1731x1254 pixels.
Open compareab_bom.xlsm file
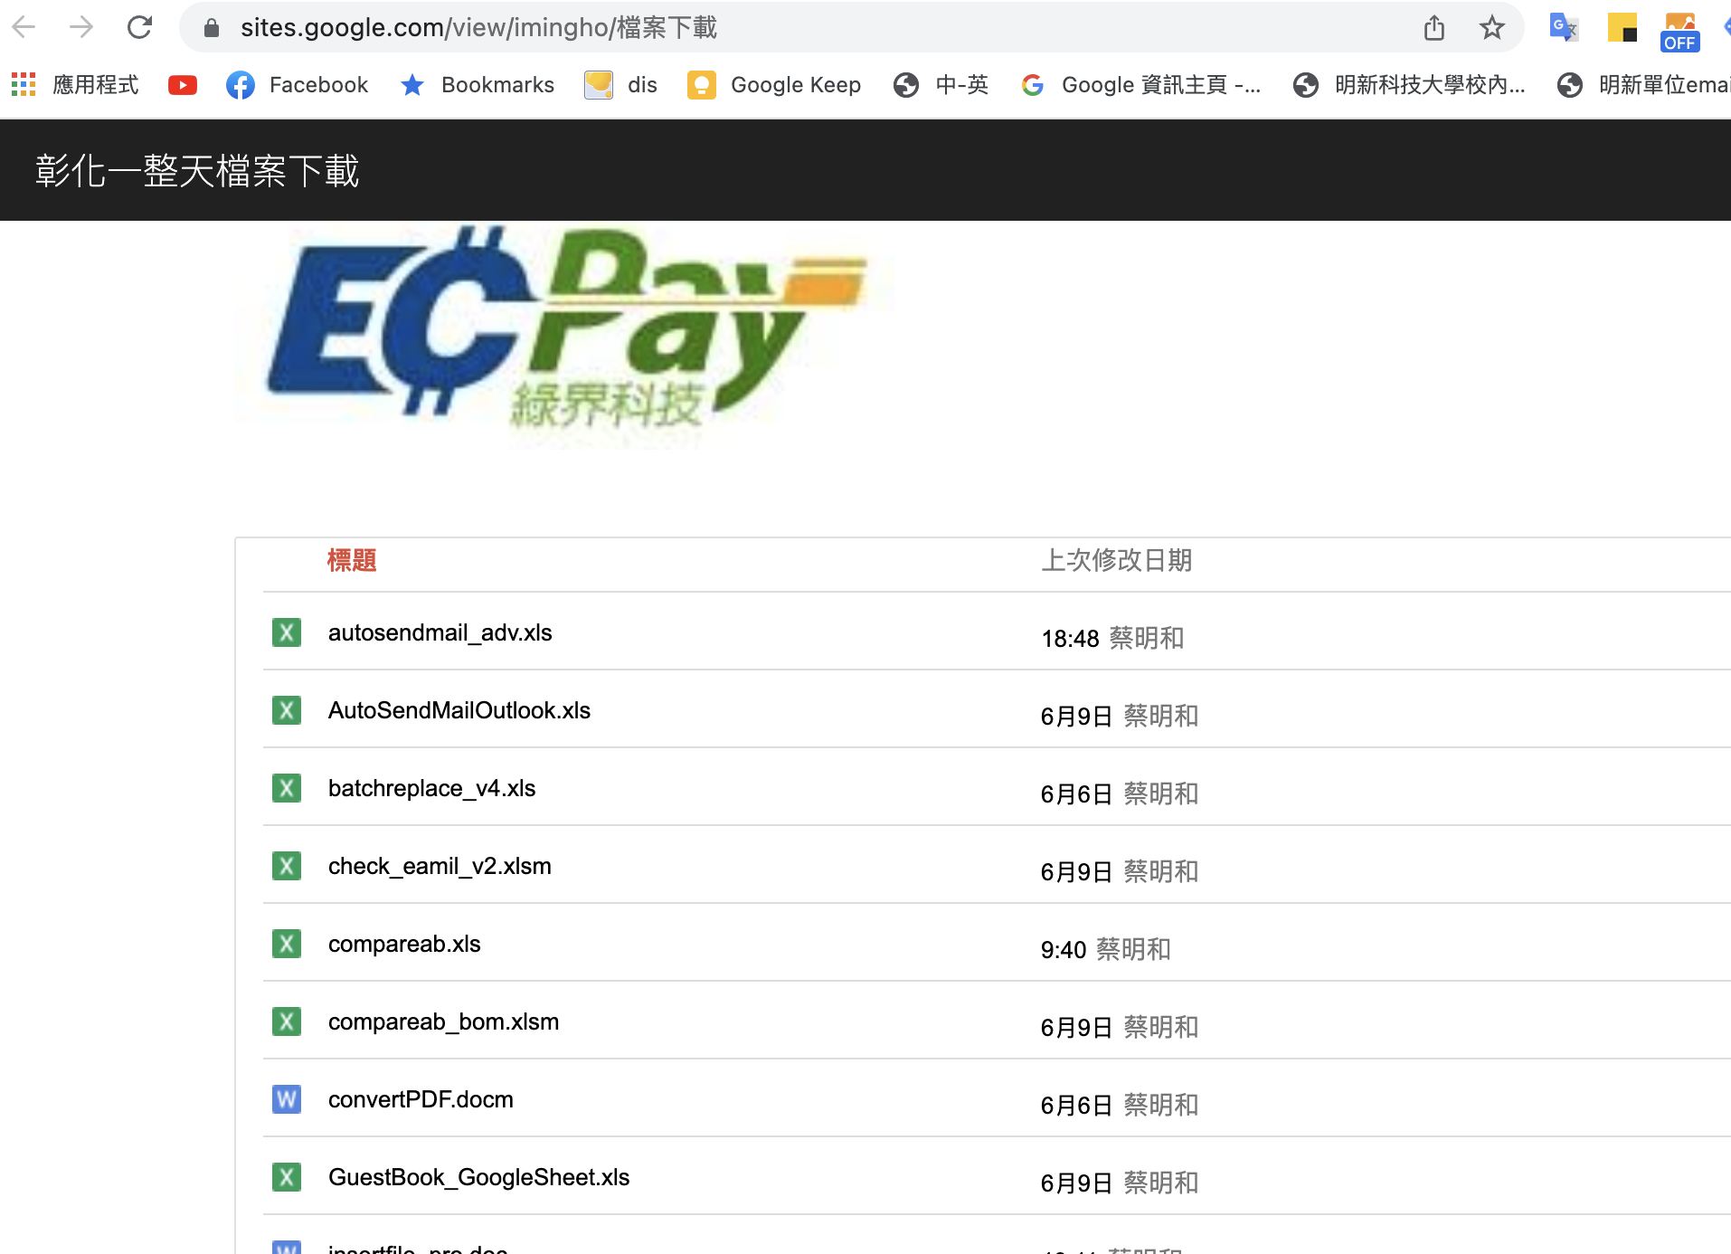(x=443, y=1021)
